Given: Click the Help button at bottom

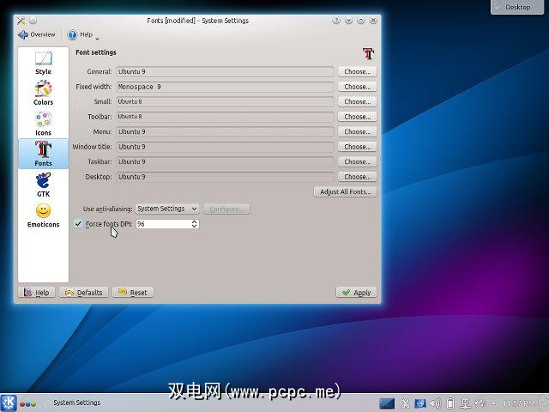Looking at the screenshot, I should [x=36, y=293].
